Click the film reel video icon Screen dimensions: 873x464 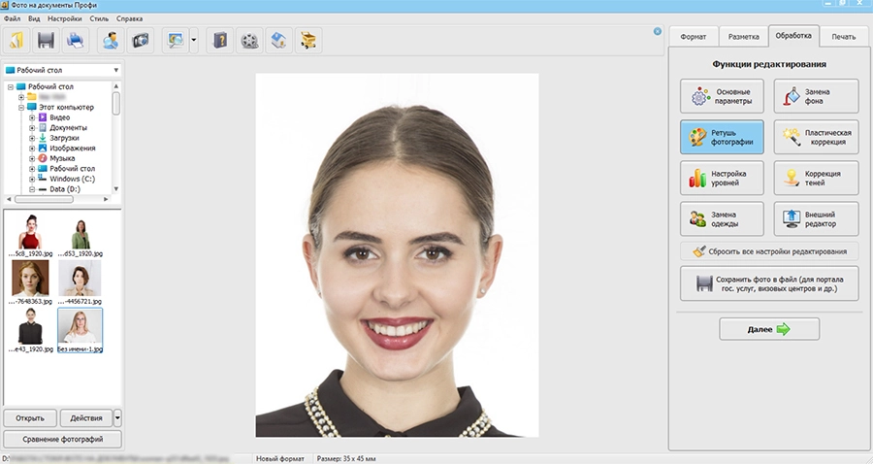pos(250,41)
